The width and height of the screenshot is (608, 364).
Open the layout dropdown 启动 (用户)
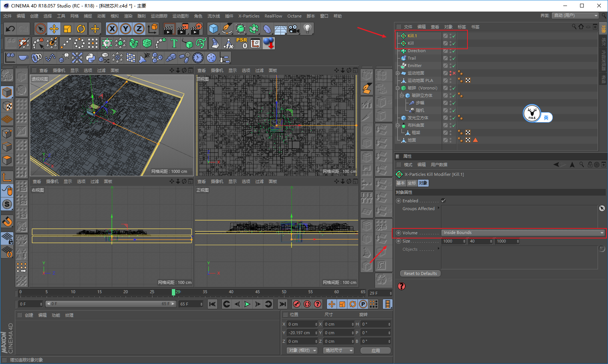(576, 16)
